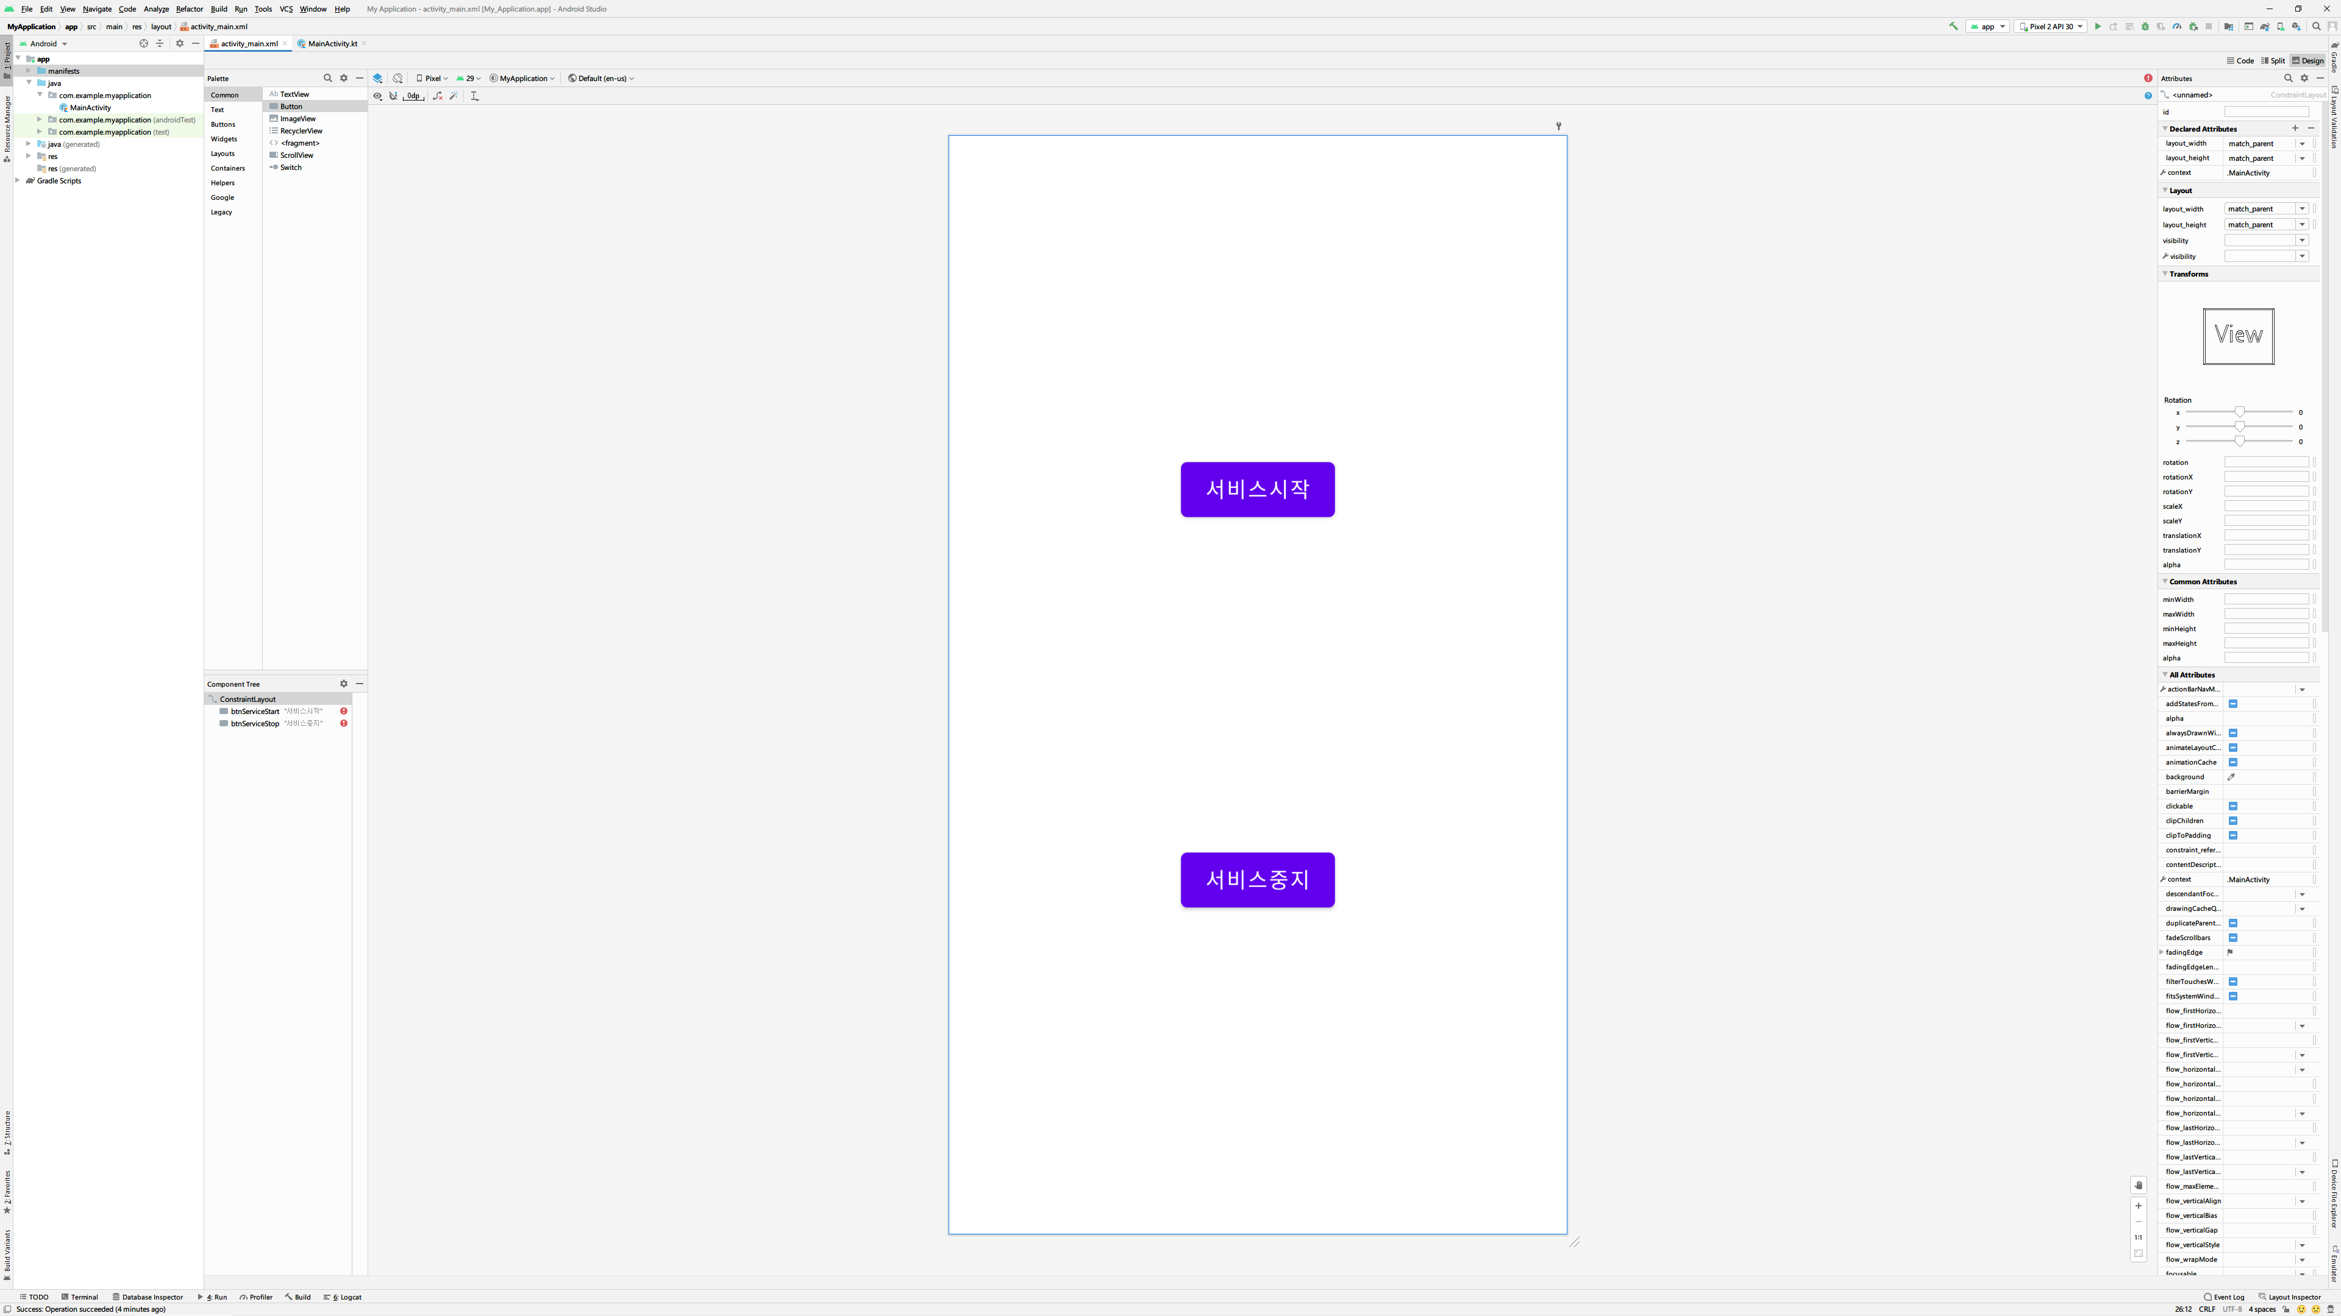Open the AVD Manager icon

coord(2281,26)
